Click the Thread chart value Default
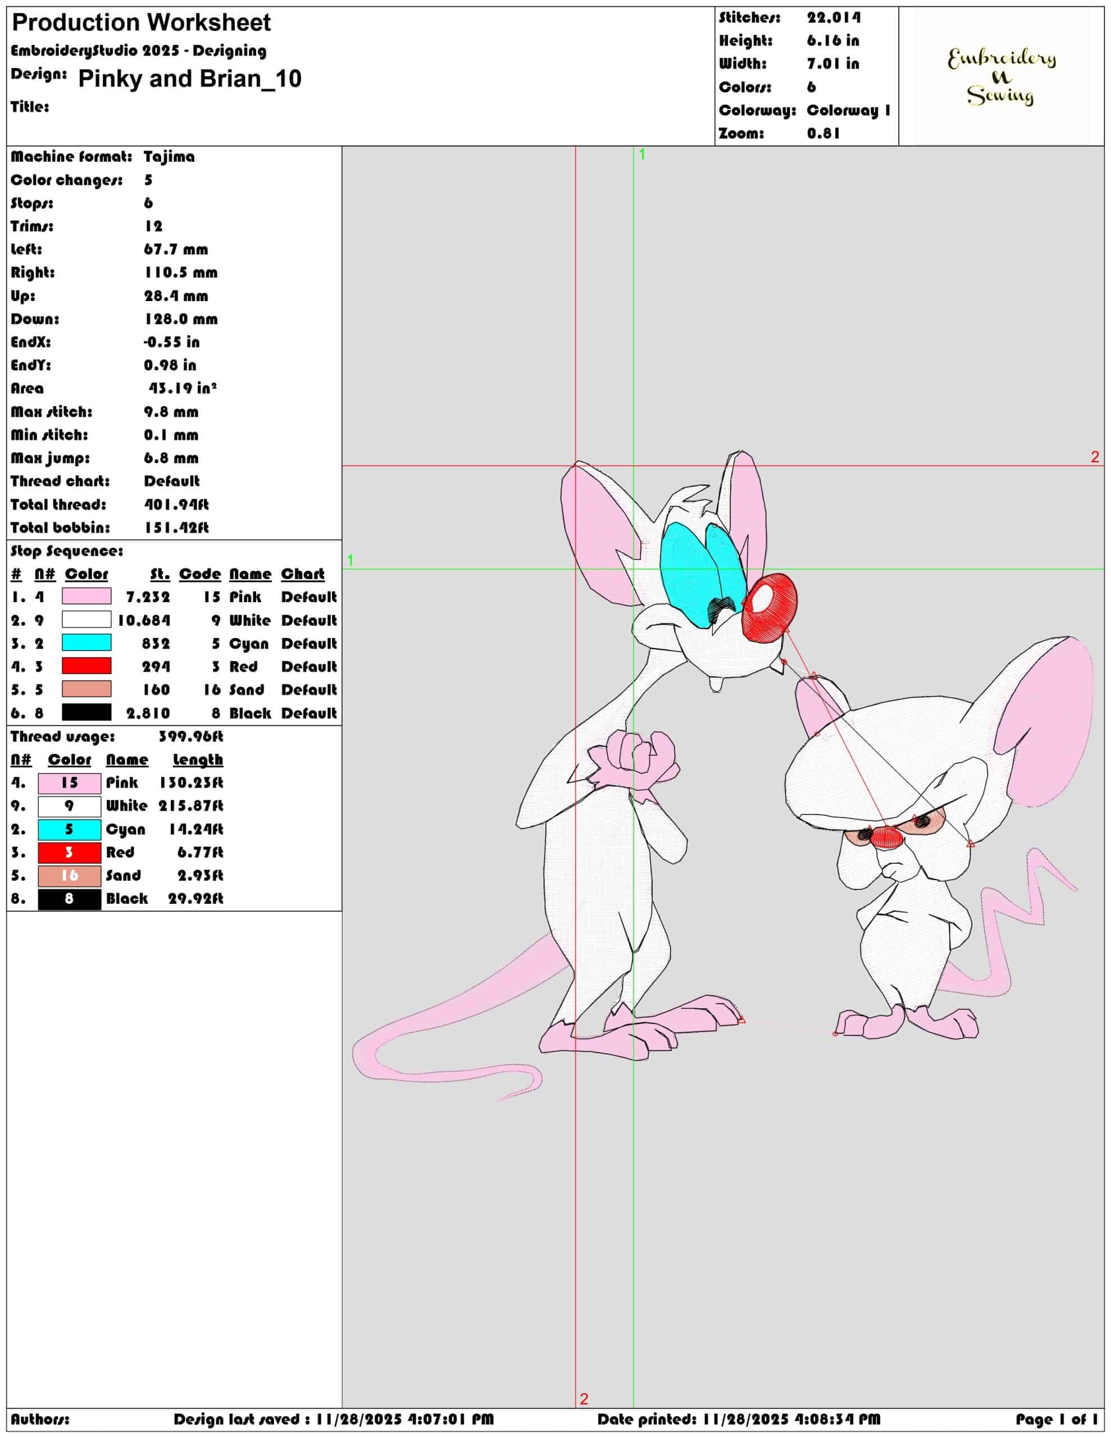 coord(171,481)
